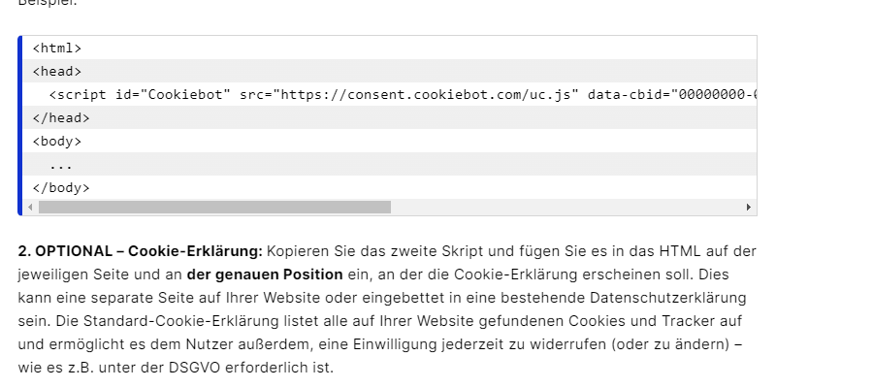873x388 pixels.
Task: Click the <html> line in code block
Action: click(x=57, y=48)
